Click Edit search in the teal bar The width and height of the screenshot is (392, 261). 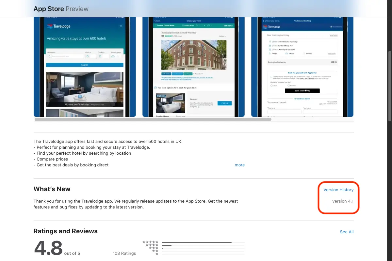click(x=228, y=25)
